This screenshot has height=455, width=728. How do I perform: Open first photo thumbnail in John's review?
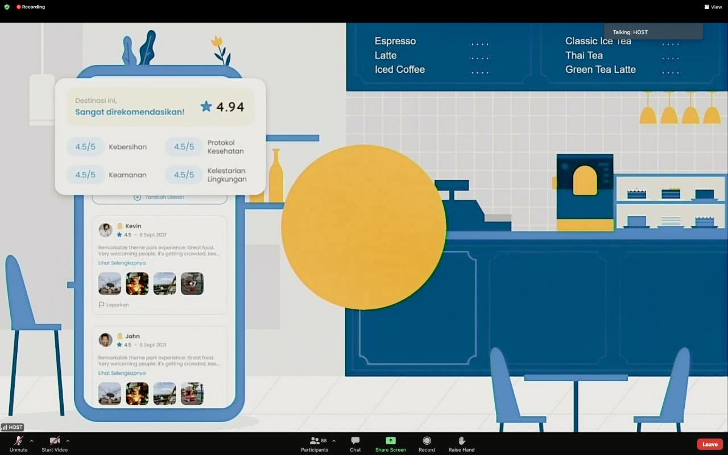tap(110, 394)
